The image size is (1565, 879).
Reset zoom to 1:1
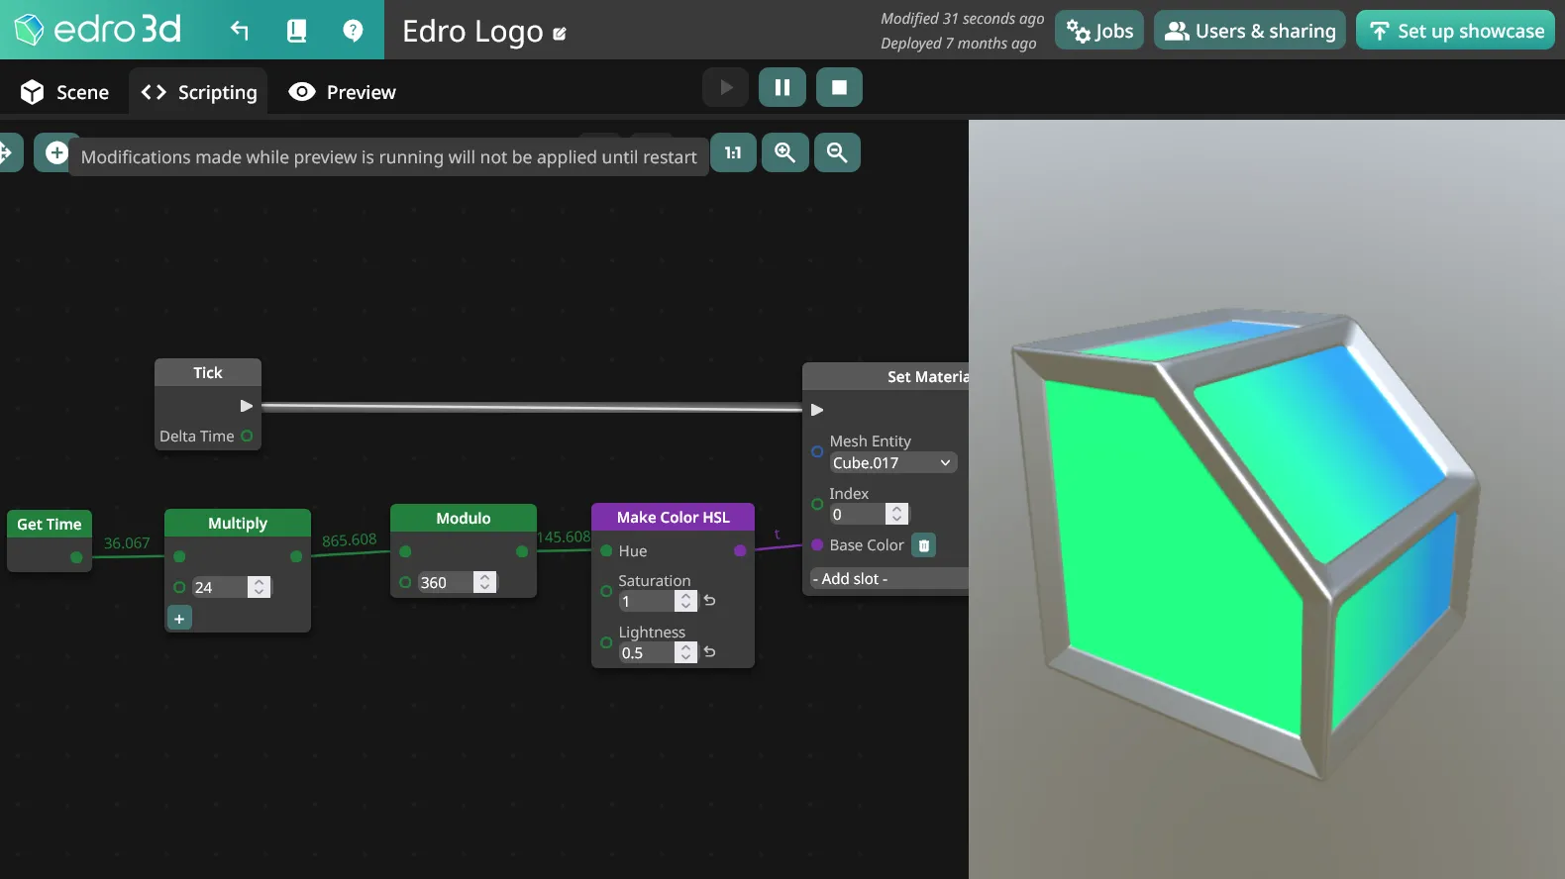(733, 152)
